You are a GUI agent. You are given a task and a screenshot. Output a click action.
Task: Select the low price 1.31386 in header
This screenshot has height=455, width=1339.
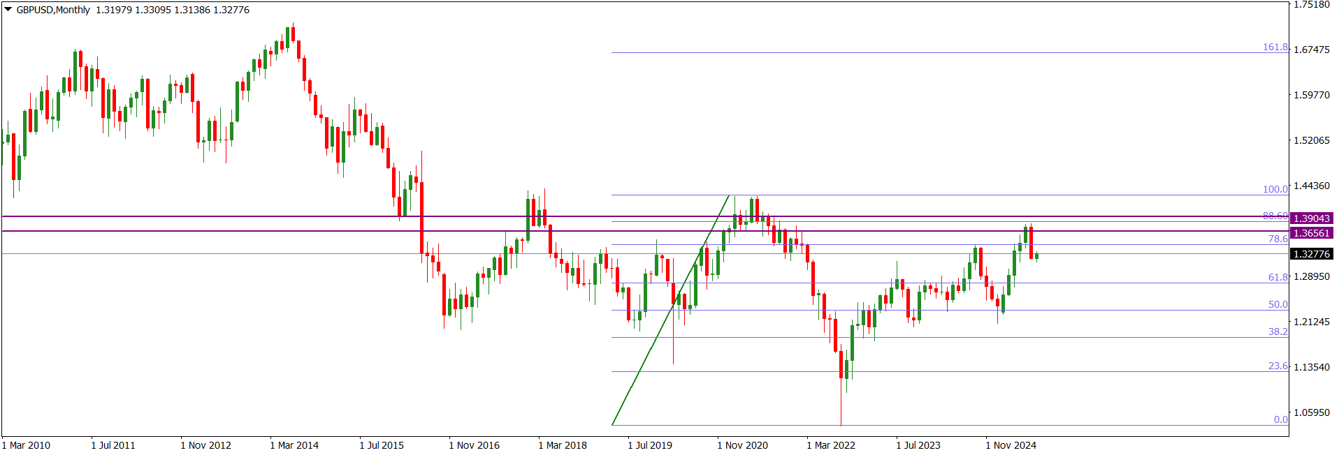click(192, 10)
